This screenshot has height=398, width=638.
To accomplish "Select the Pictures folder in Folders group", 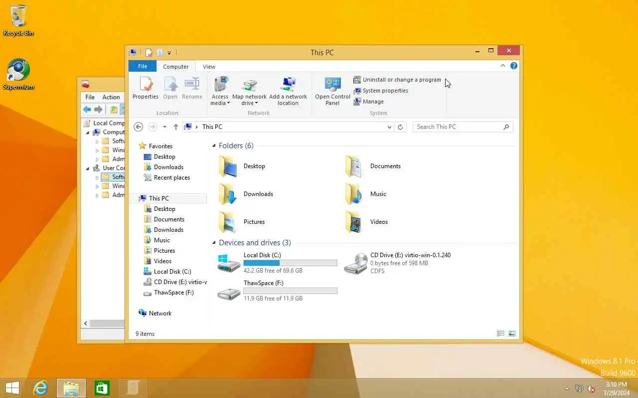I will [241, 222].
